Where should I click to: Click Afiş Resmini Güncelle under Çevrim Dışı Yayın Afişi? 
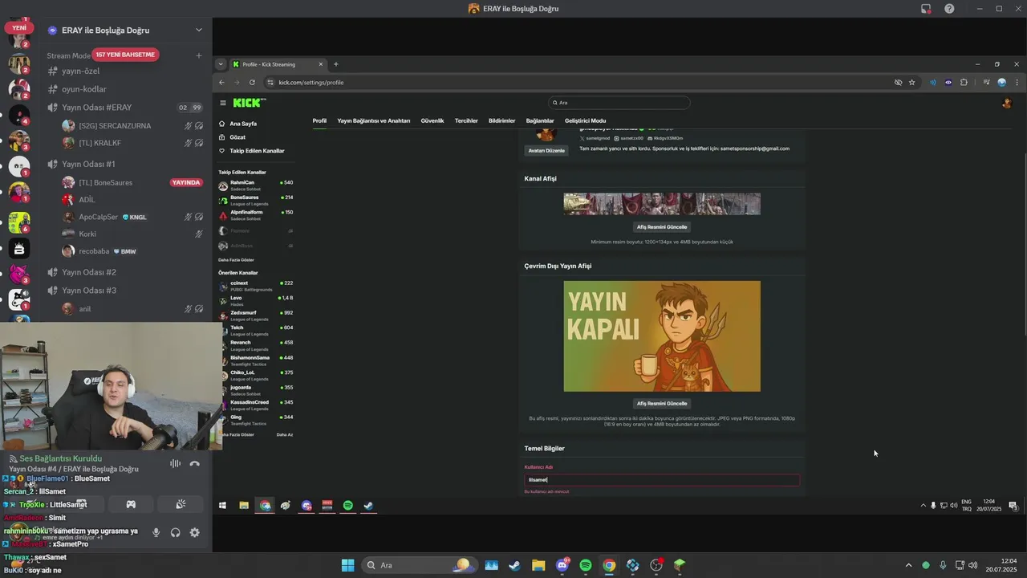point(662,404)
